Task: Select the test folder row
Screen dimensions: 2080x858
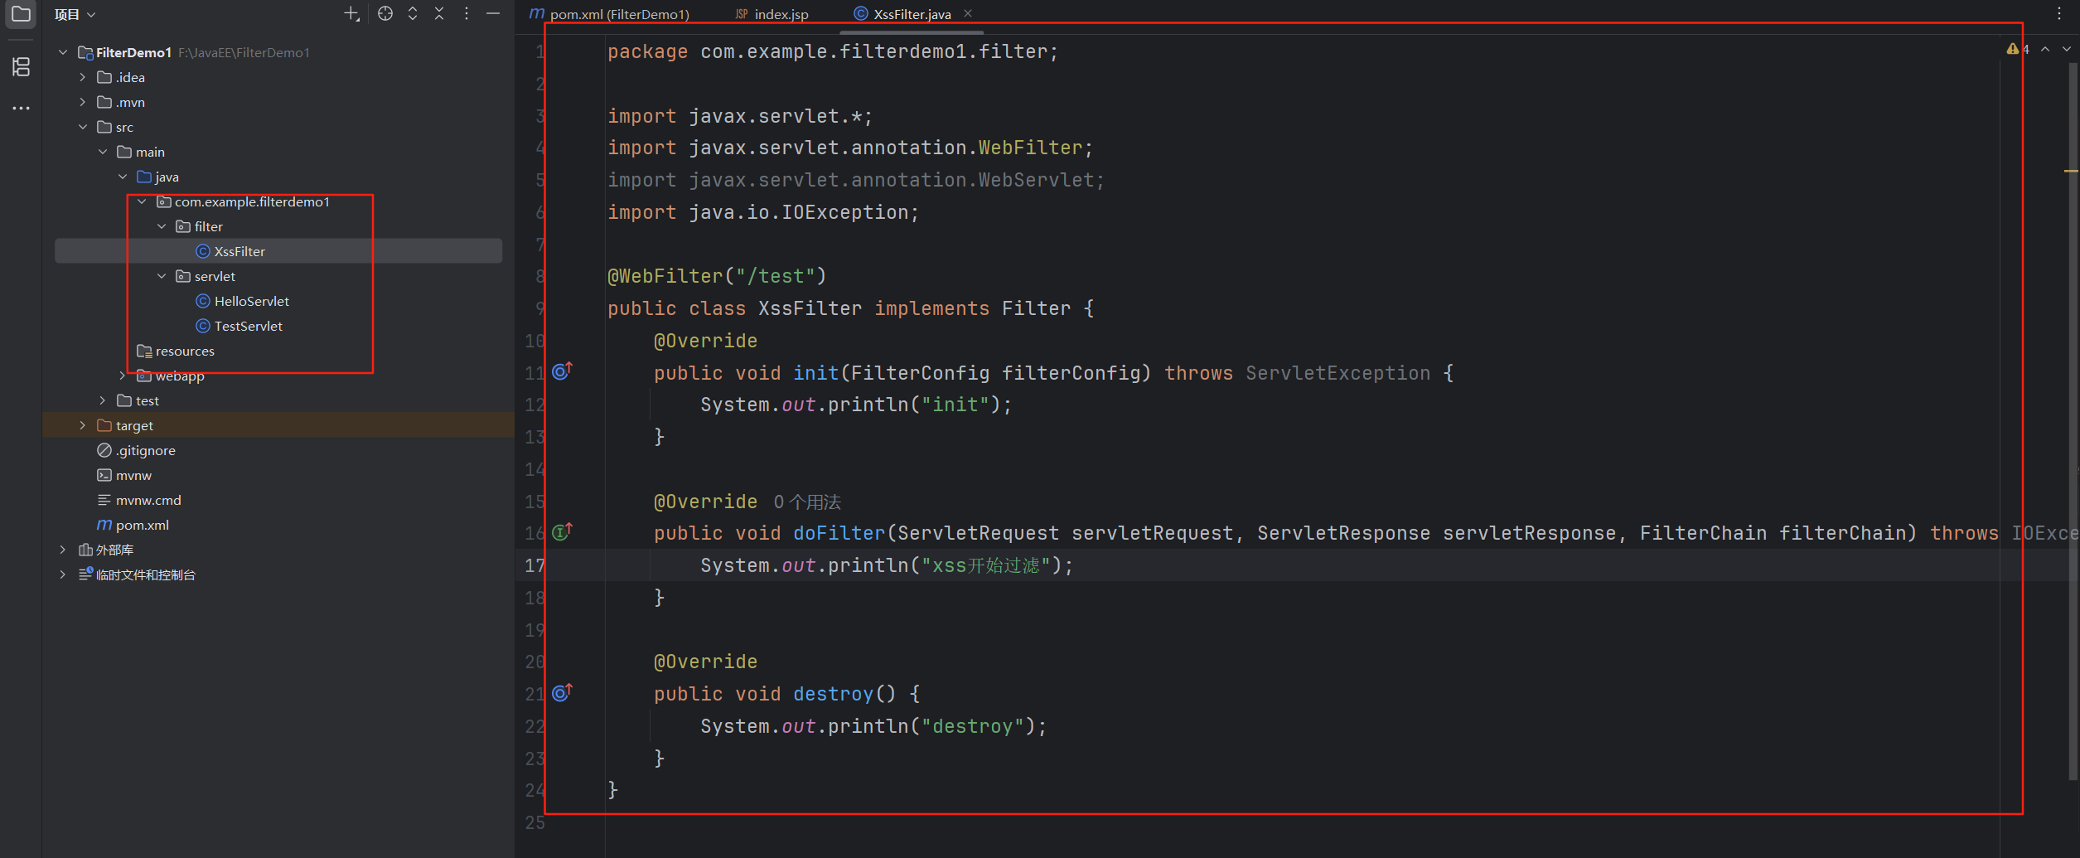Action: [x=278, y=400]
